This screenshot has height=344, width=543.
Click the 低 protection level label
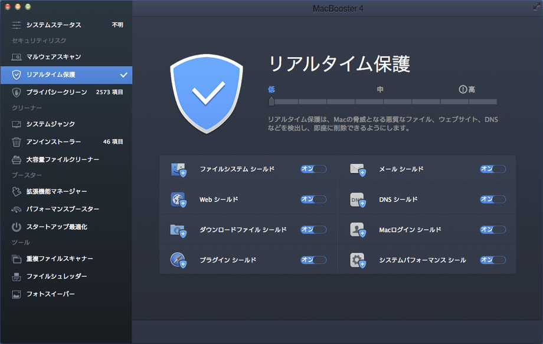[x=271, y=90]
